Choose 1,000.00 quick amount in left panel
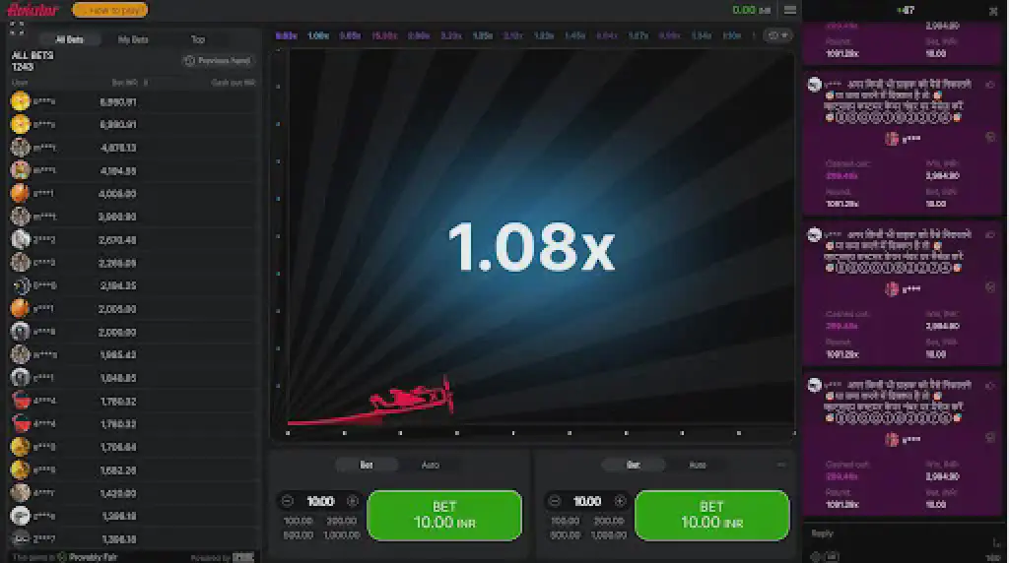This screenshot has height=563, width=1009. [x=342, y=534]
